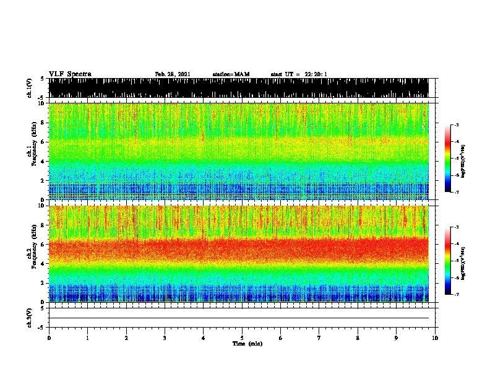
Task: Click time axis tick label "4"
Action: click(x=204, y=338)
